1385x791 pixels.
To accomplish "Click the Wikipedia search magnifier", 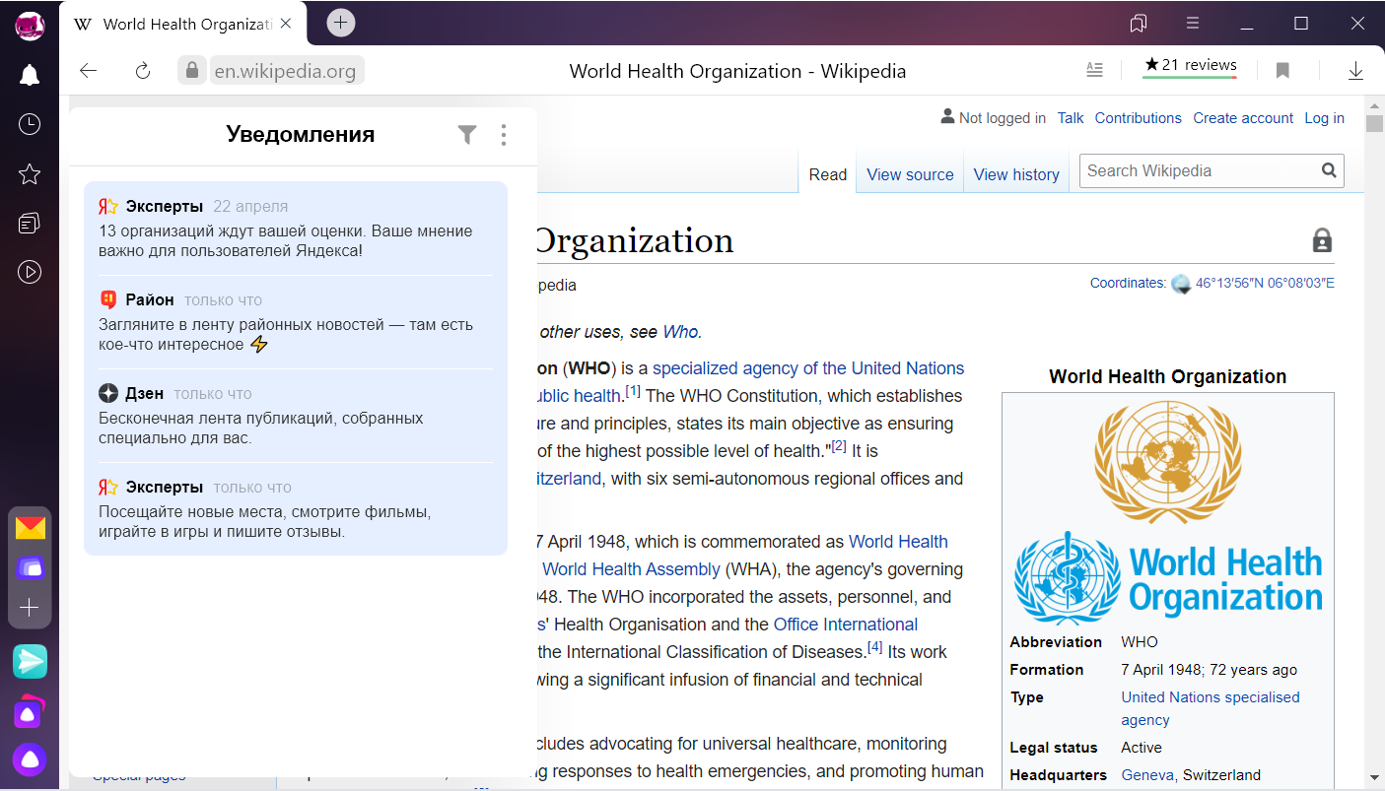I will pyautogui.click(x=1330, y=170).
